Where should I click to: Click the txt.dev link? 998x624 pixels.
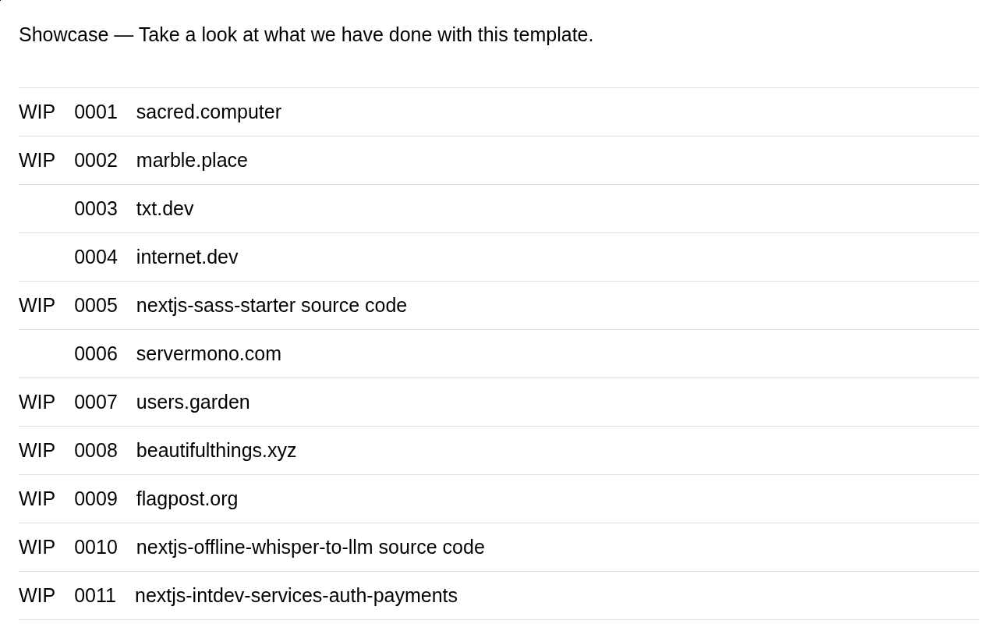(x=165, y=209)
